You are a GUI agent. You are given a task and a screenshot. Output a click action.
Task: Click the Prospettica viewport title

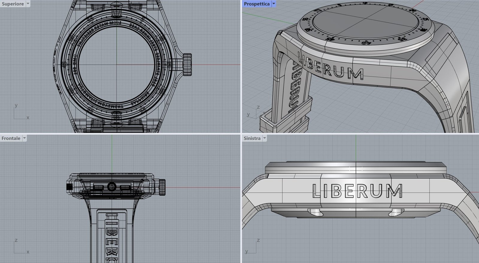tap(257, 4)
